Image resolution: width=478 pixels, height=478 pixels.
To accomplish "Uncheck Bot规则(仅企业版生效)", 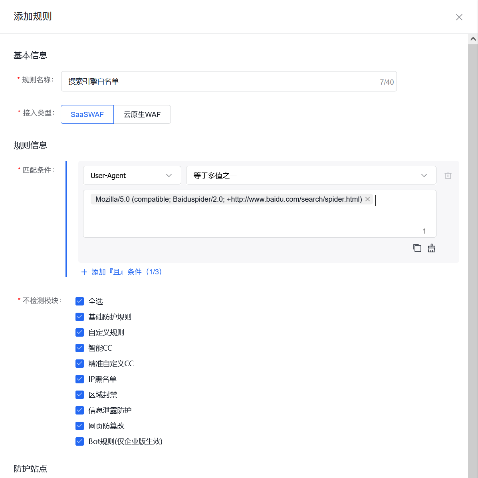I will [x=79, y=441].
